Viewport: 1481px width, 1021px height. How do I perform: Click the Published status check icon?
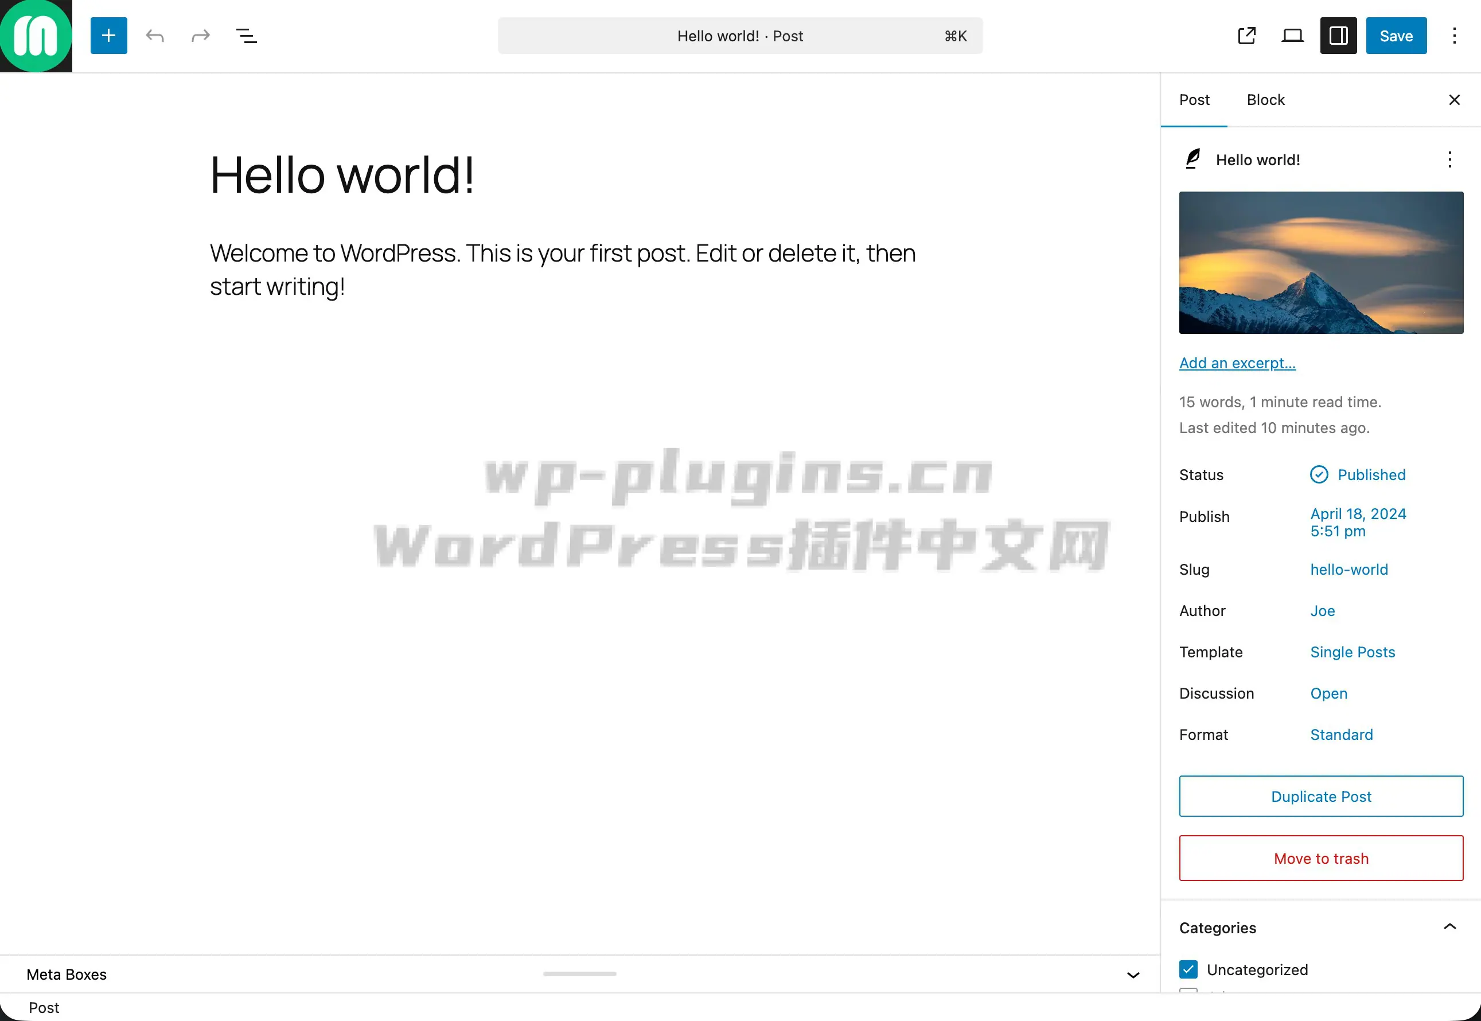pos(1319,475)
